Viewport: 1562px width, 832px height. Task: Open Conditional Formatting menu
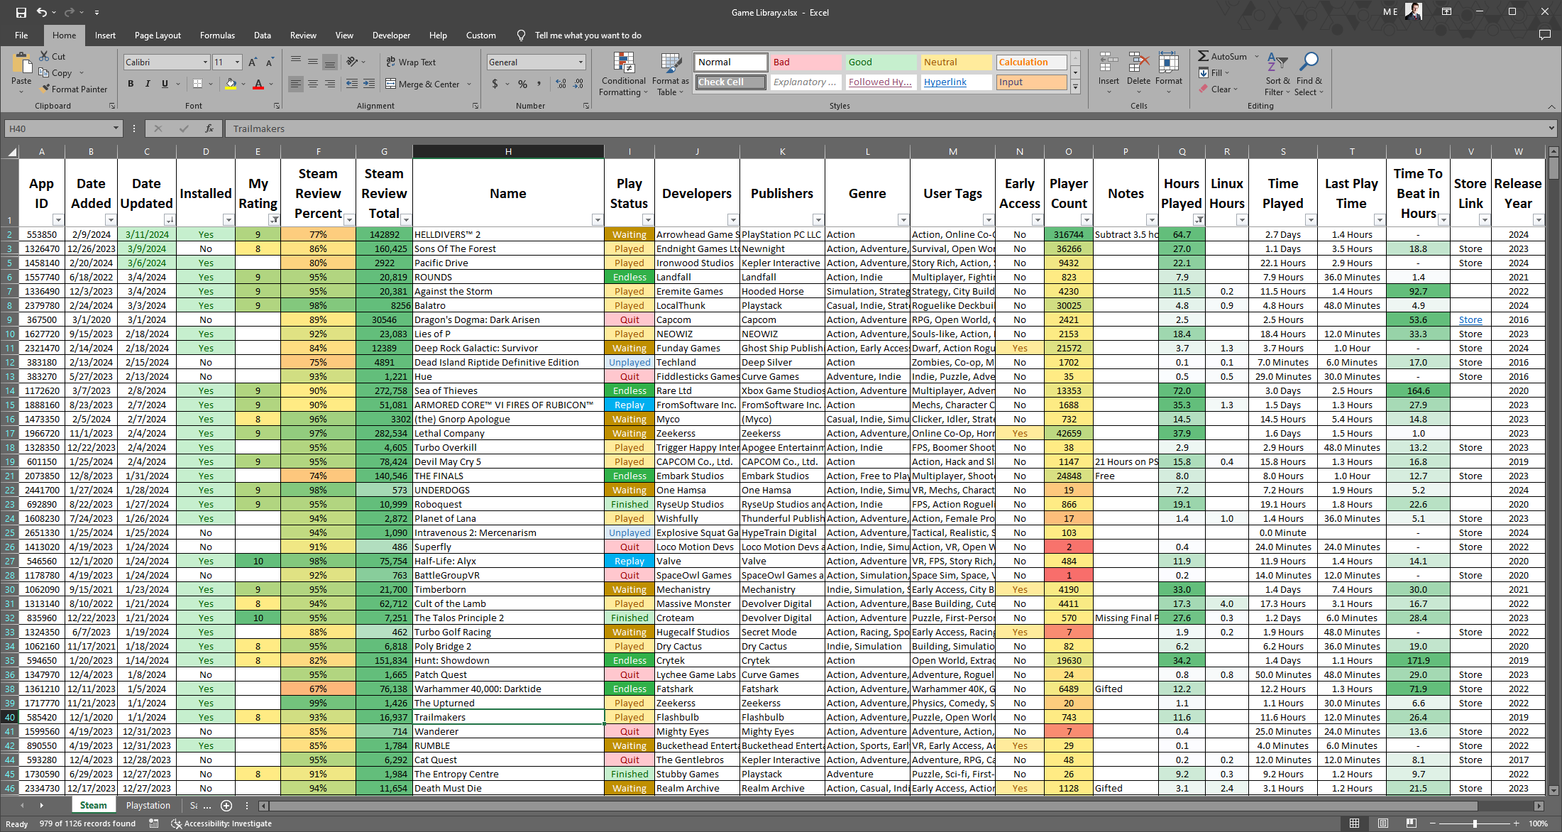[622, 74]
